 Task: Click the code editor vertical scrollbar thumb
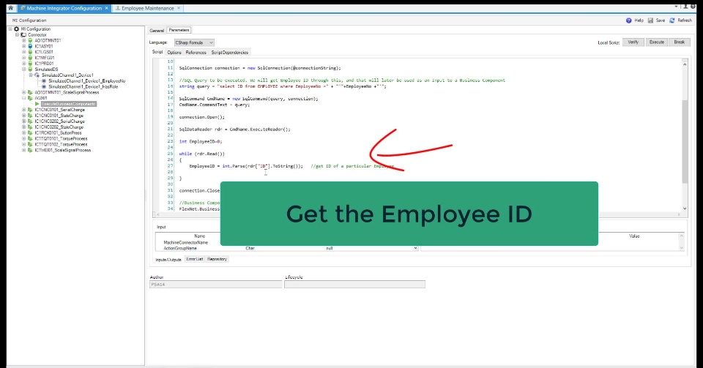[x=685, y=141]
